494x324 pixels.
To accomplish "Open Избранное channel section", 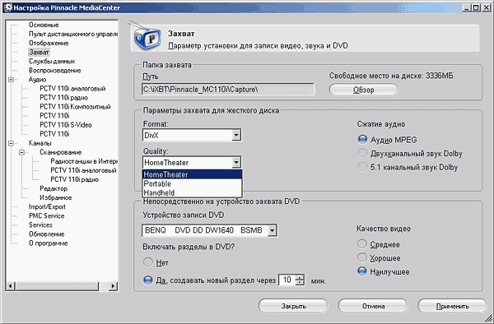I will (x=55, y=198).
